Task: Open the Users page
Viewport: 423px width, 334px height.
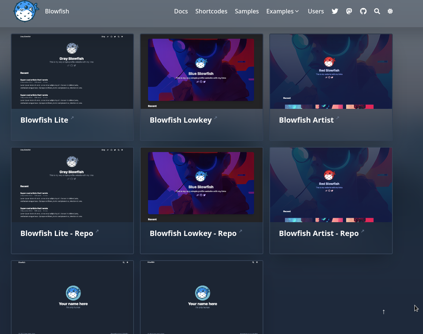Action: tap(316, 11)
